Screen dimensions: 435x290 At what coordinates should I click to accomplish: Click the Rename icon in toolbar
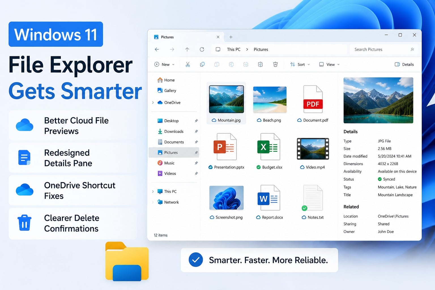pos(231,64)
